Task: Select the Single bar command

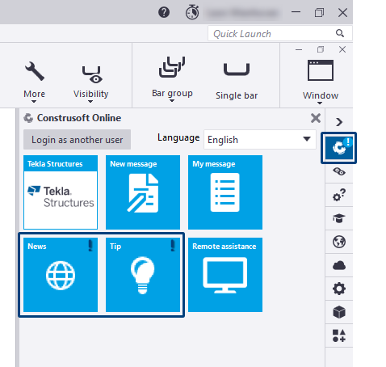Action: [x=237, y=81]
